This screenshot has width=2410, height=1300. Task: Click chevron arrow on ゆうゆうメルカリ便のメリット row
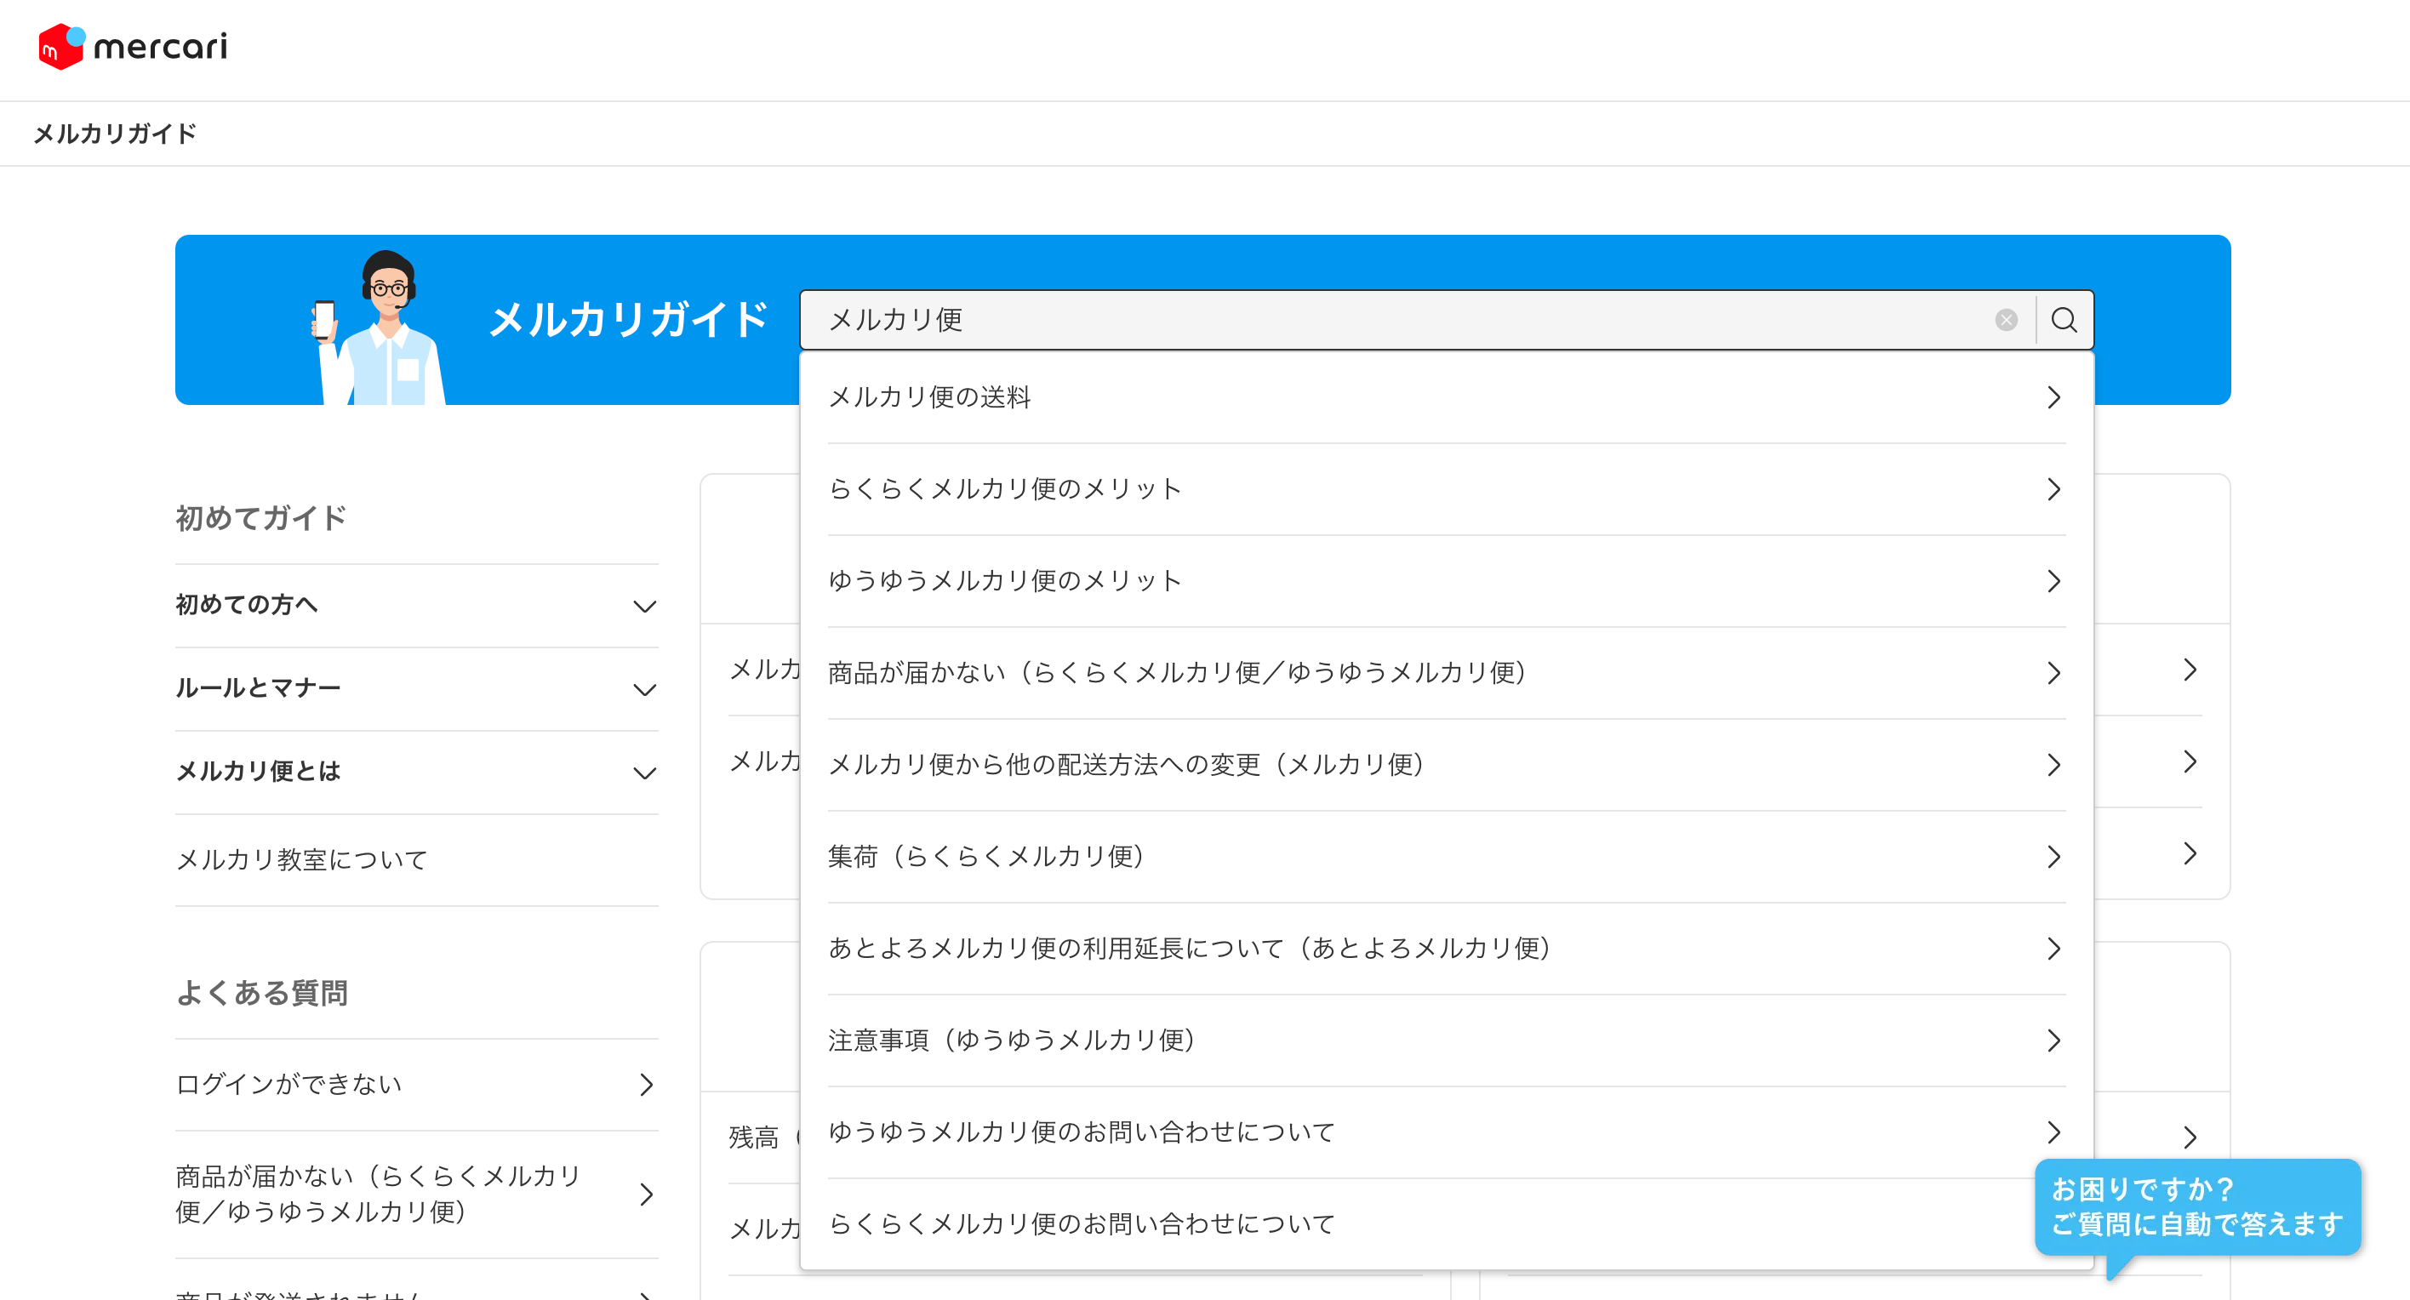coord(2053,581)
